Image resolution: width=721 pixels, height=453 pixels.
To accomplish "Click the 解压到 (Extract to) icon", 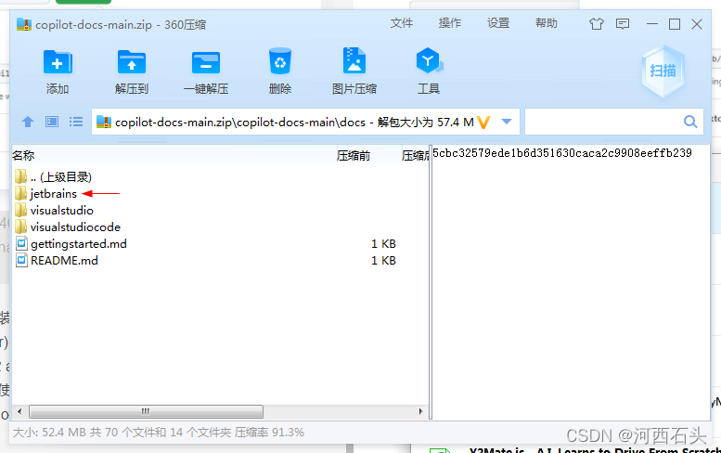I will [132, 62].
